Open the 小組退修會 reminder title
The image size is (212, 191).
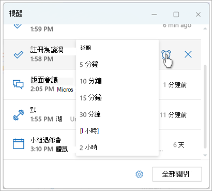[46, 140]
